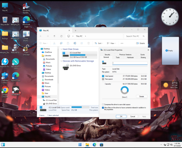This screenshot has height=148, width=182.
Task: Click the Paste icon in Explorer toolbar
Action: 68,43
